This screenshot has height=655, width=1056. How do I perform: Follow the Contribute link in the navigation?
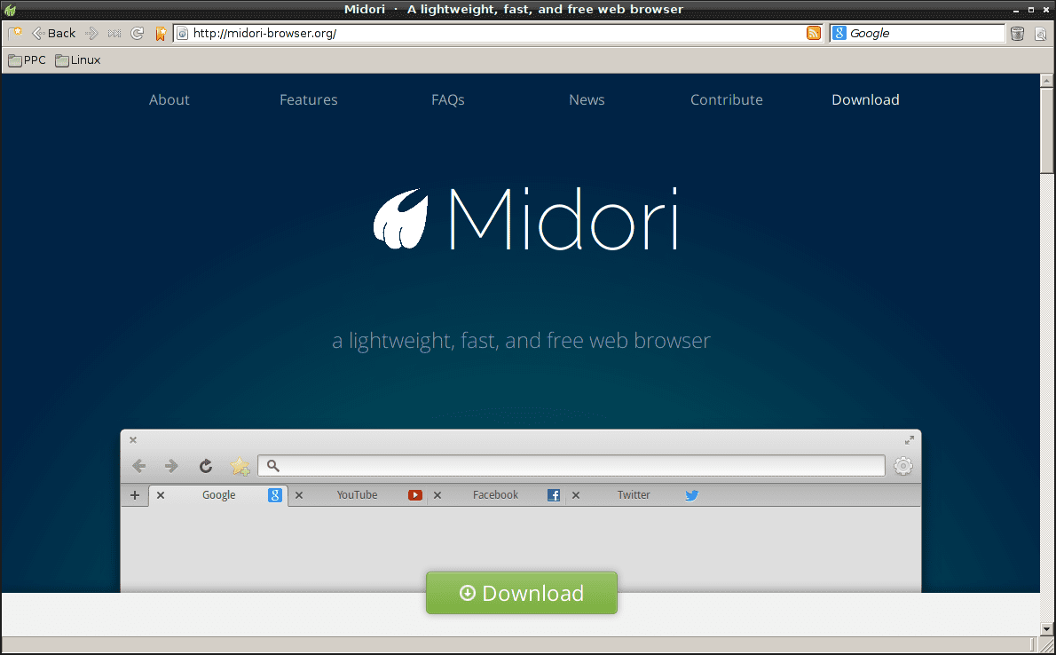(x=726, y=99)
